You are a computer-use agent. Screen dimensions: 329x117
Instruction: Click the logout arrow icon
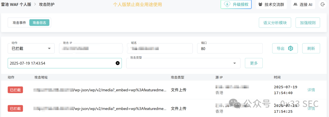pos(323,4)
